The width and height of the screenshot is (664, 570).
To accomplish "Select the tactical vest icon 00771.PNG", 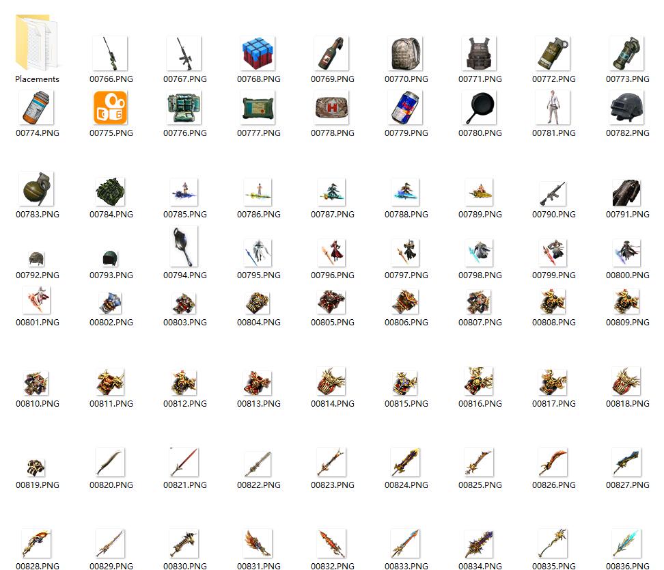I will tap(479, 53).
